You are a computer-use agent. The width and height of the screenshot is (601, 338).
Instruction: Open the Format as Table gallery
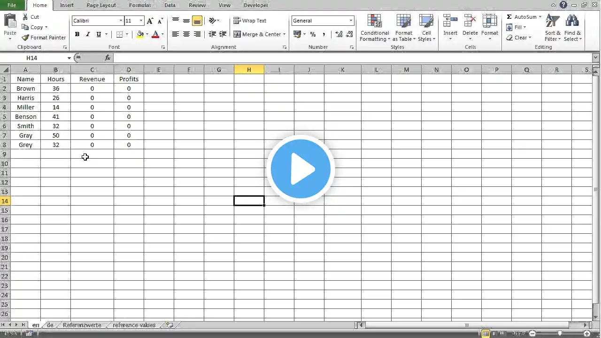tap(403, 28)
